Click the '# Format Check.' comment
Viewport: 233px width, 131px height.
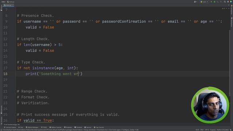point(33,97)
